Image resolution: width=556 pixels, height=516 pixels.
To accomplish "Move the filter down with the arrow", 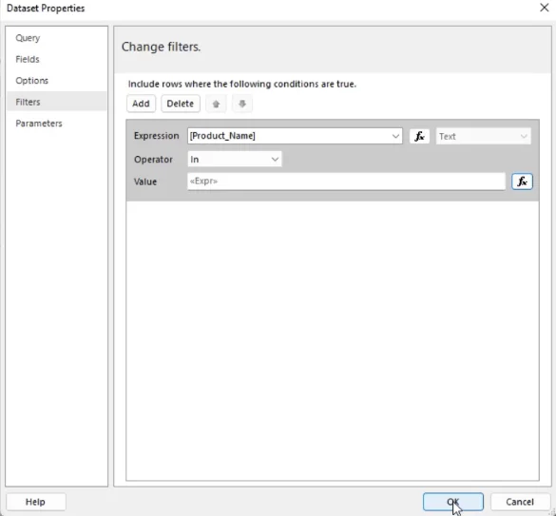I will click(x=242, y=104).
